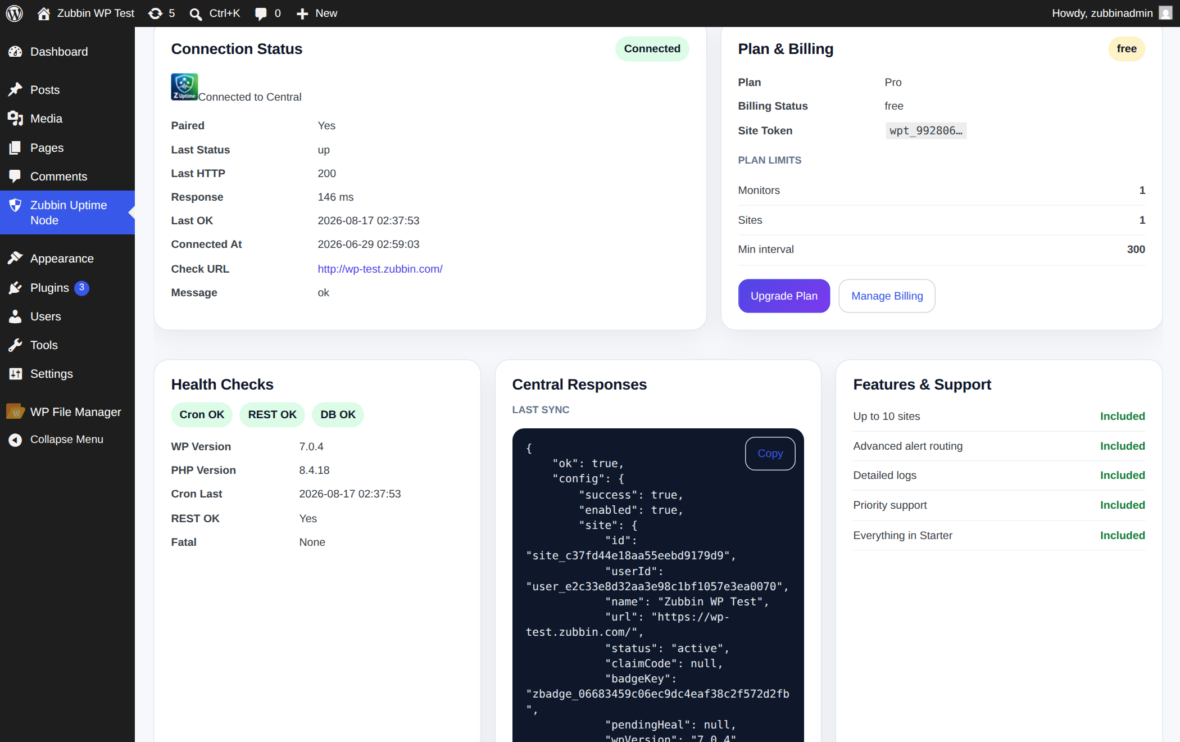1180x742 pixels.
Task: Click the Up to 10 sites feature row
Action: tap(999, 417)
